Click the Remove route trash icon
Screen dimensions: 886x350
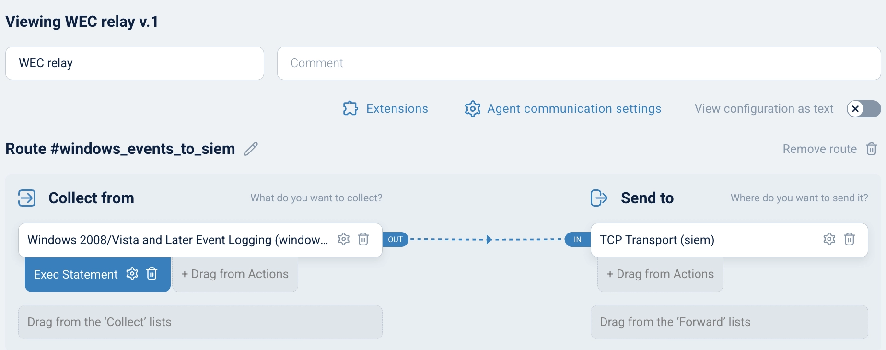[871, 149]
